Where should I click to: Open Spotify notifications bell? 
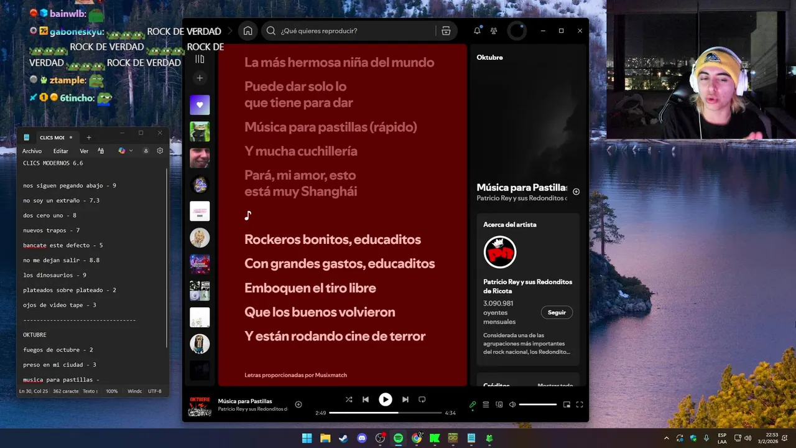click(477, 30)
